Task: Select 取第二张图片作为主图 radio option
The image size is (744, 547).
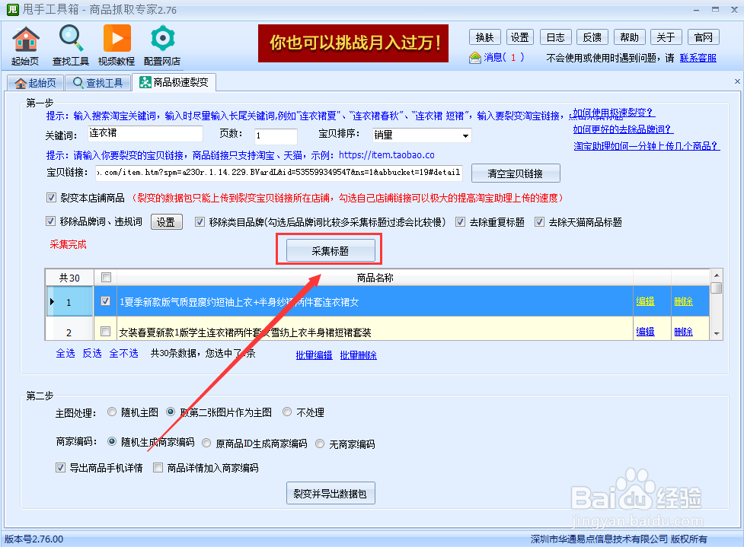Action: tap(169, 411)
